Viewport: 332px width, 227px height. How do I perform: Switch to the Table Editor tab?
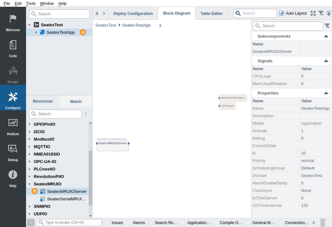tap(211, 14)
